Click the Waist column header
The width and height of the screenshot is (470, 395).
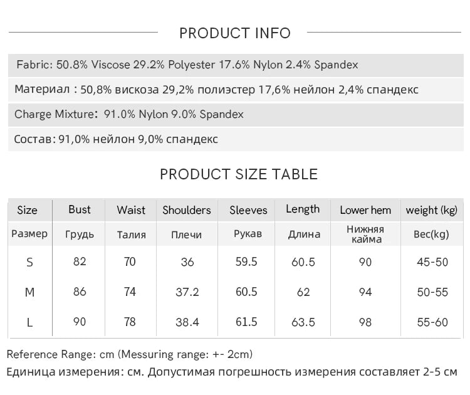tap(131, 210)
